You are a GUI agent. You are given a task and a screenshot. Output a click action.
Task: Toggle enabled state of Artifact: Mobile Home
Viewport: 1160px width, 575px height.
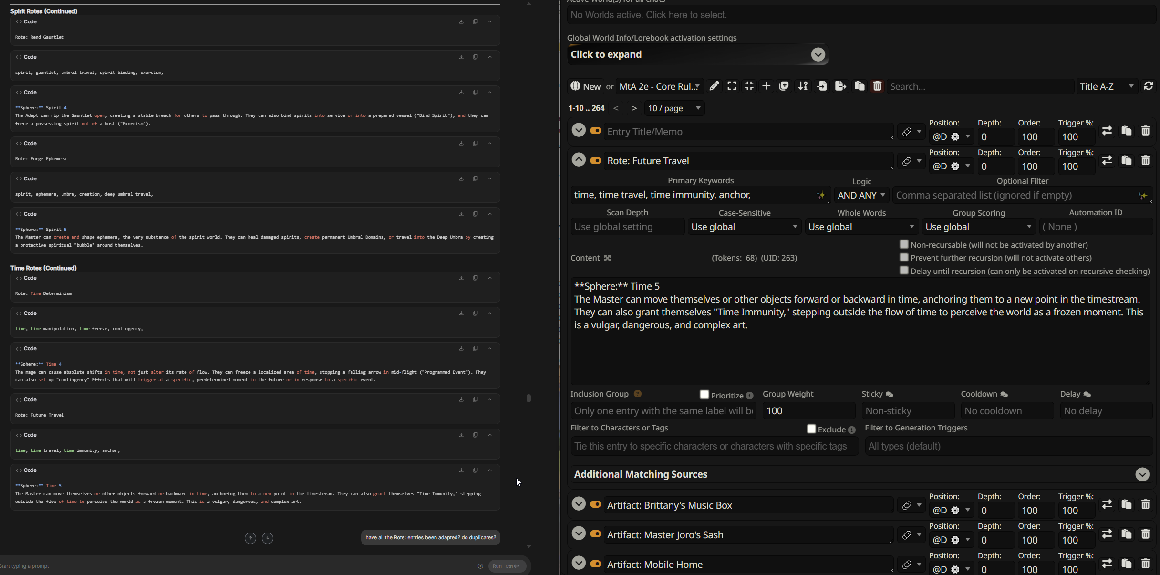pos(595,564)
